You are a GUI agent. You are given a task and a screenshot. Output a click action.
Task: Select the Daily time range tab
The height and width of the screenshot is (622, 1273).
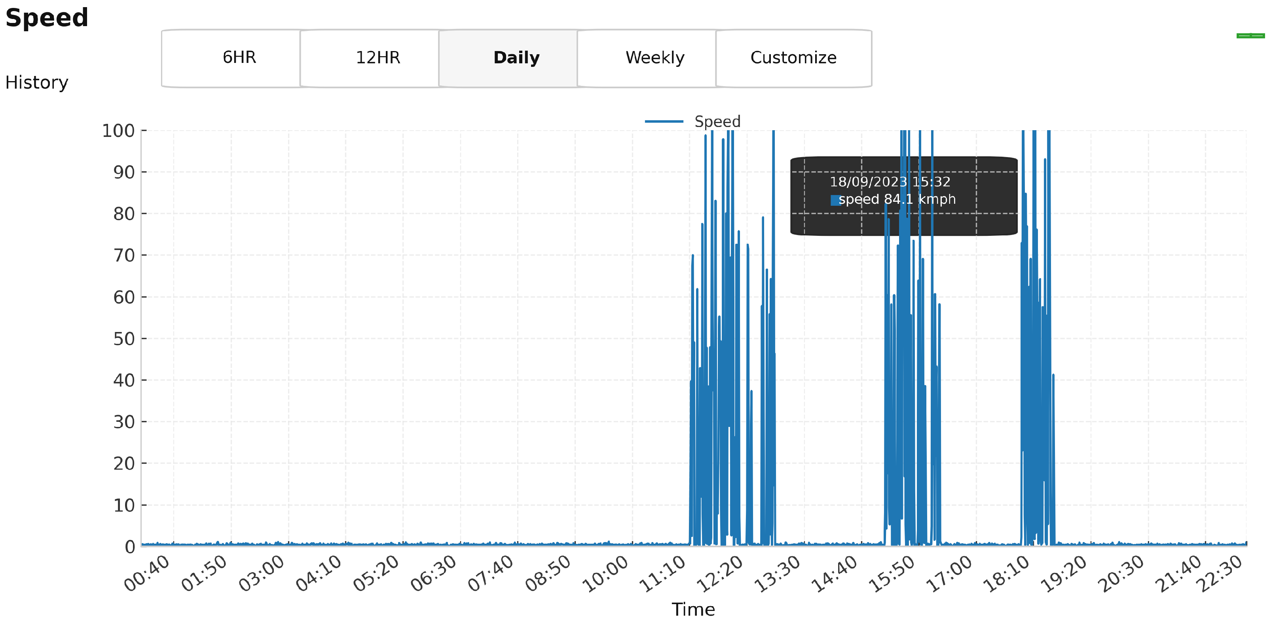click(x=516, y=58)
